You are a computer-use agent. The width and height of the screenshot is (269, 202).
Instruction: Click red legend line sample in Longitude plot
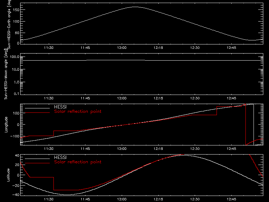37,113
